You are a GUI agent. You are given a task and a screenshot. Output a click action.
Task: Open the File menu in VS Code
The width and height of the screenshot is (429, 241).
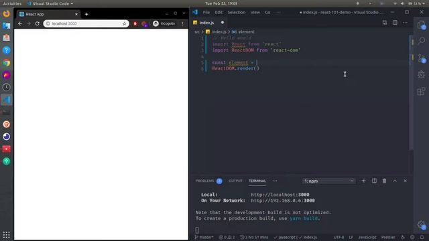206,12
